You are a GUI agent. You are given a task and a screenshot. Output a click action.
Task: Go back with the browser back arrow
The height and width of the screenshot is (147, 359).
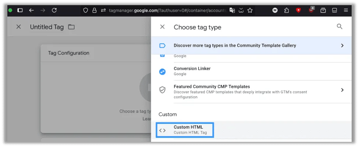click(x=31, y=10)
